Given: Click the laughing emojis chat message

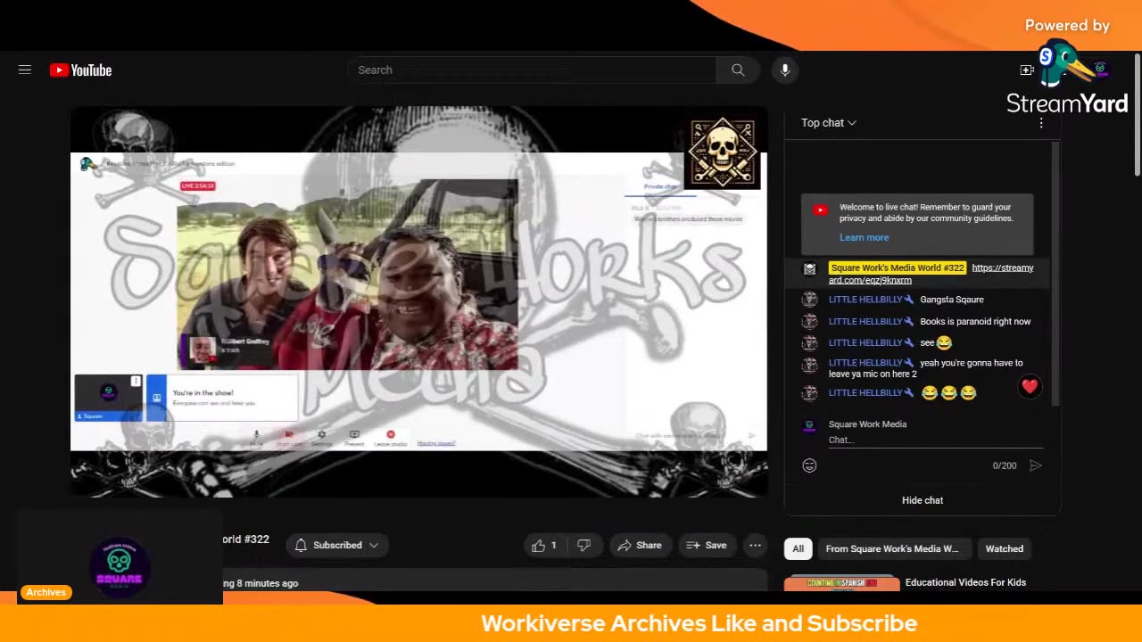Looking at the screenshot, I should click(949, 393).
